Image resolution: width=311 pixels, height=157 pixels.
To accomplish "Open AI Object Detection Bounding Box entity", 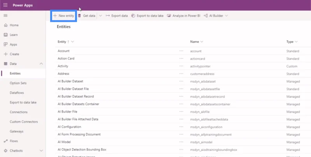I will (x=82, y=150).
